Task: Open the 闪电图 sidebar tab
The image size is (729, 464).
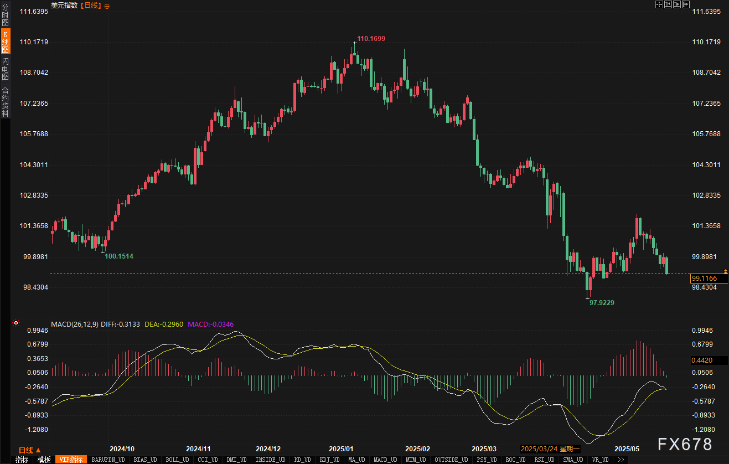Action: click(5, 69)
